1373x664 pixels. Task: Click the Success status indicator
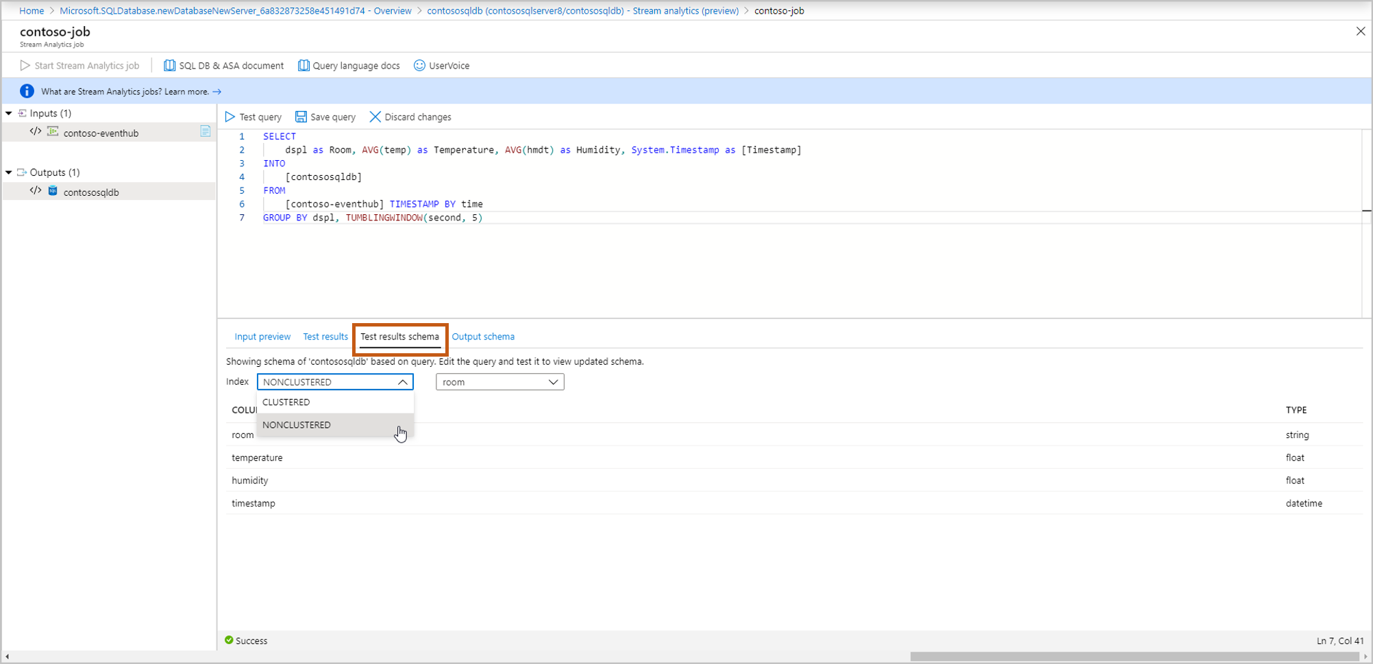pos(246,641)
